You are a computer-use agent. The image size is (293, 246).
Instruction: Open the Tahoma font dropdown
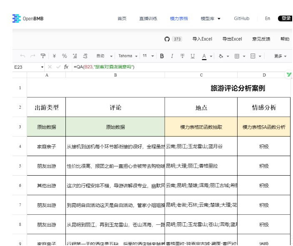(x=128, y=56)
